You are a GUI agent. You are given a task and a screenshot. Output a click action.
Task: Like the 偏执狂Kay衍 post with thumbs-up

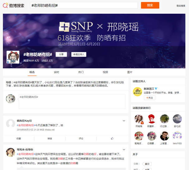[x=112, y=139]
